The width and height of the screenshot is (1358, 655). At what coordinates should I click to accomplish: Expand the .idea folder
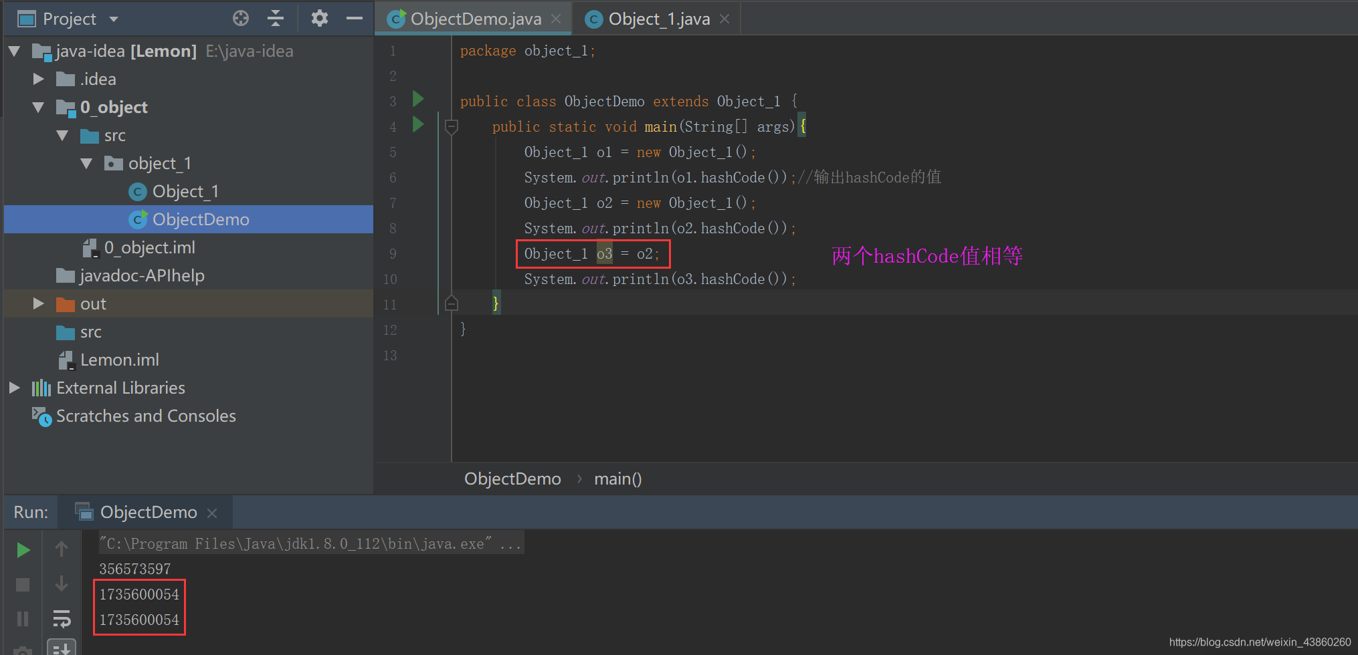tap(39, 80)
